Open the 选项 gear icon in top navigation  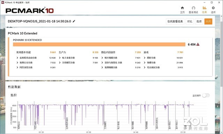tap(213, 8)
